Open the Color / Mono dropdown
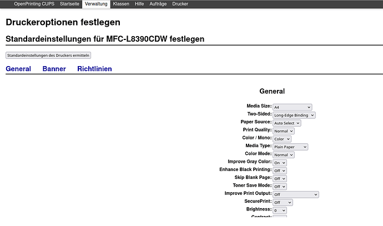Image resolution: width=383 pixels, height=226 pixels. [x=282, y=139]
